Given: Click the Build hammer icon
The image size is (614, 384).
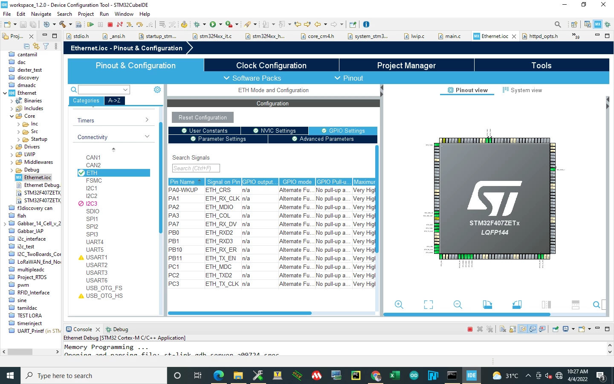Looking at the screenshot, I should (x=63, y=24).
